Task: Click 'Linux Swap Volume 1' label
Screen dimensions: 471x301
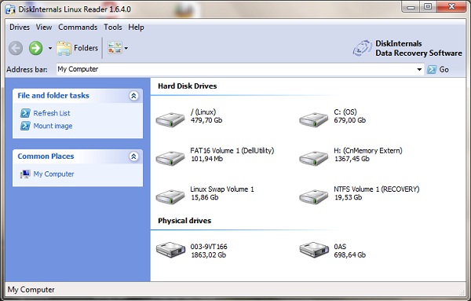Action: pyautogui.click(x=222, y=189)
